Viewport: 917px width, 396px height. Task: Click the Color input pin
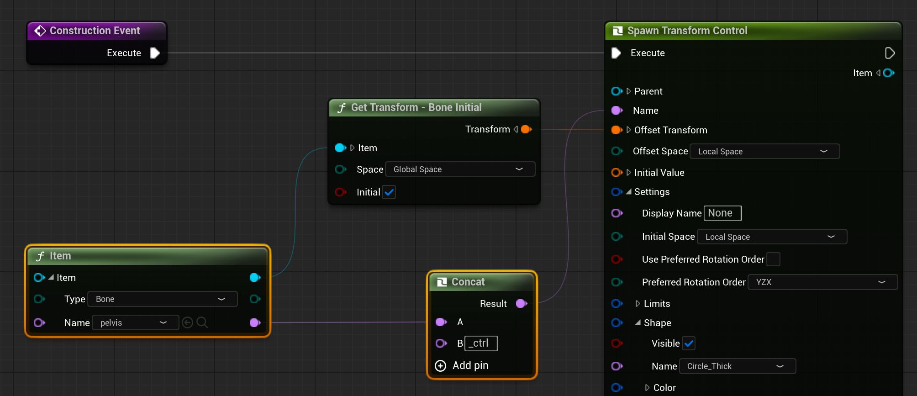(617, 388)
